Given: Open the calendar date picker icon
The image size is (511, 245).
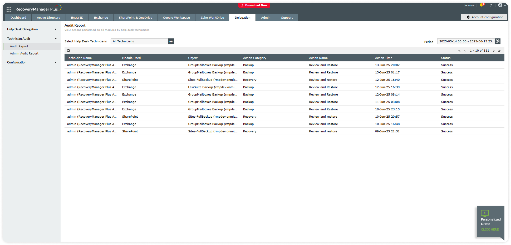Looking at the screenshot, I should coord(498,41).
